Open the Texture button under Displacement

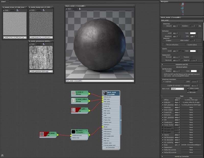click(x=191, y=57)
